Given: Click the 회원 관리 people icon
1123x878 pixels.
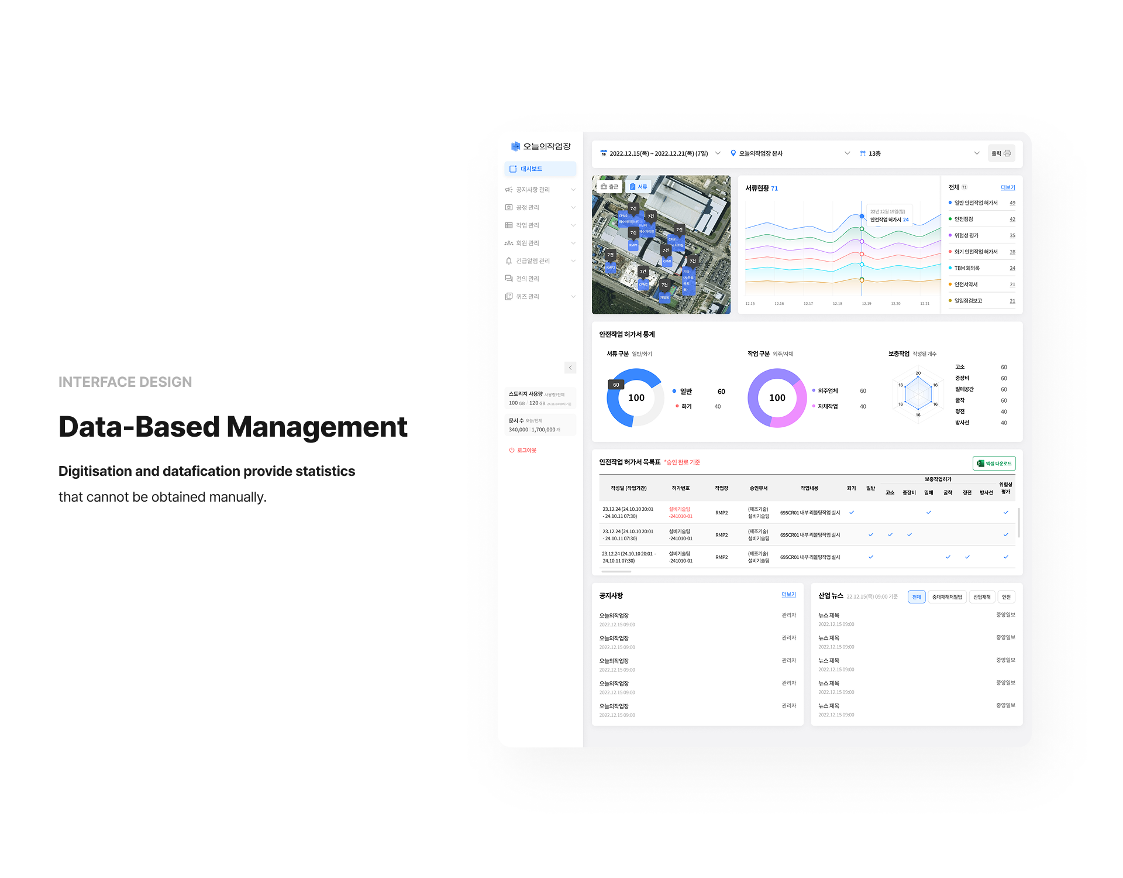Looking at the screenshot, I should (509, 243).
